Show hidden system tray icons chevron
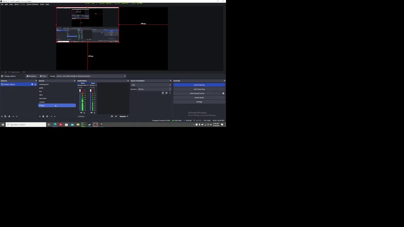Screen dimensions: 404x227 pyautogui.click(x=194, y=125)
